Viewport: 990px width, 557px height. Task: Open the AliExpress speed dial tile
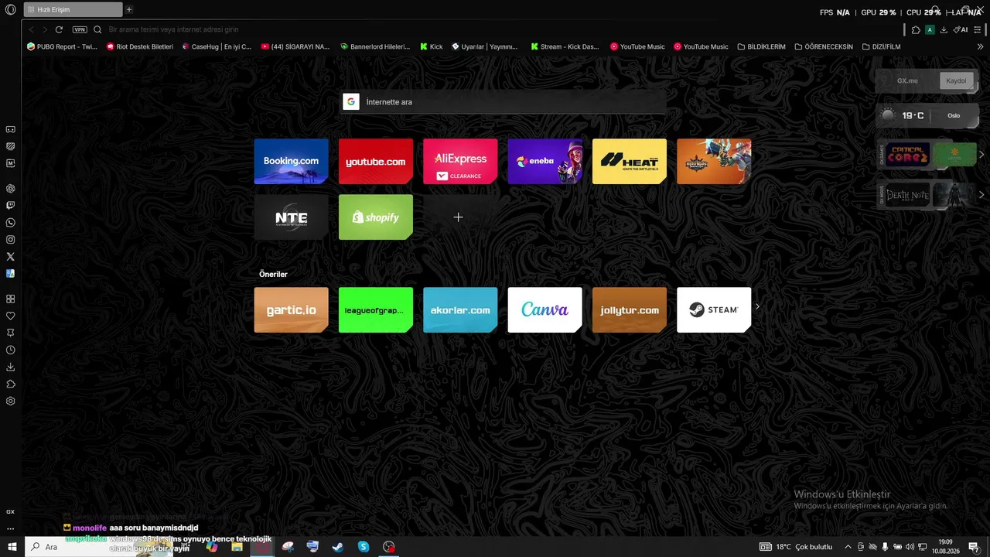pos(460,161)
